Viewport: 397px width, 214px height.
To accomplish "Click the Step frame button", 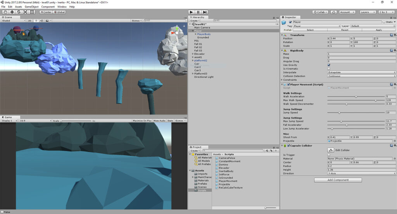I will click(205, 12).
